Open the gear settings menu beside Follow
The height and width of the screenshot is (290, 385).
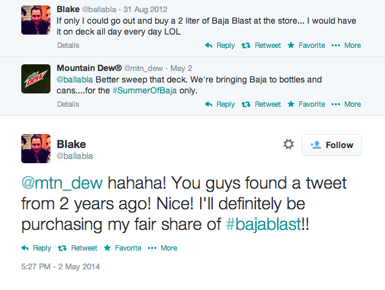[288, 144]
